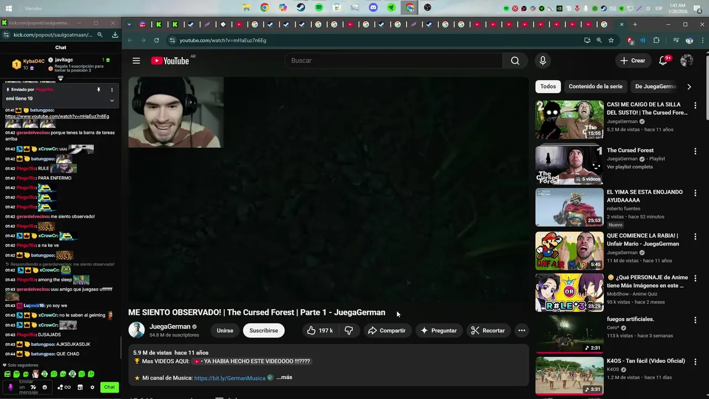The image size is (709, 399).
Task: Open the YouTube hamburger guide menu
Action: 136,60
